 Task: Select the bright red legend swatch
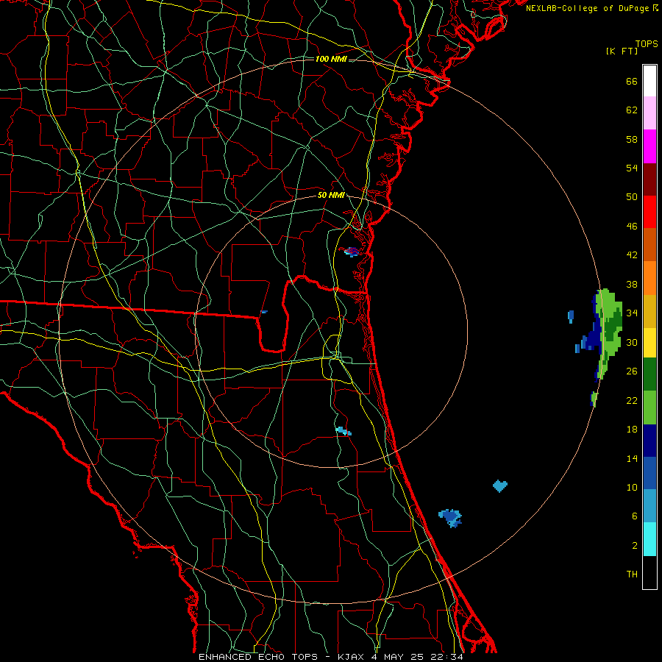coord(649,212)
